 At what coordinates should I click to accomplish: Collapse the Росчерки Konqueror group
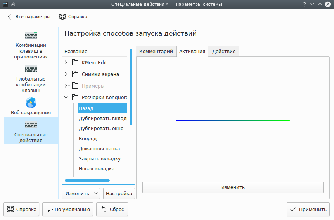(x=66, y=97)
